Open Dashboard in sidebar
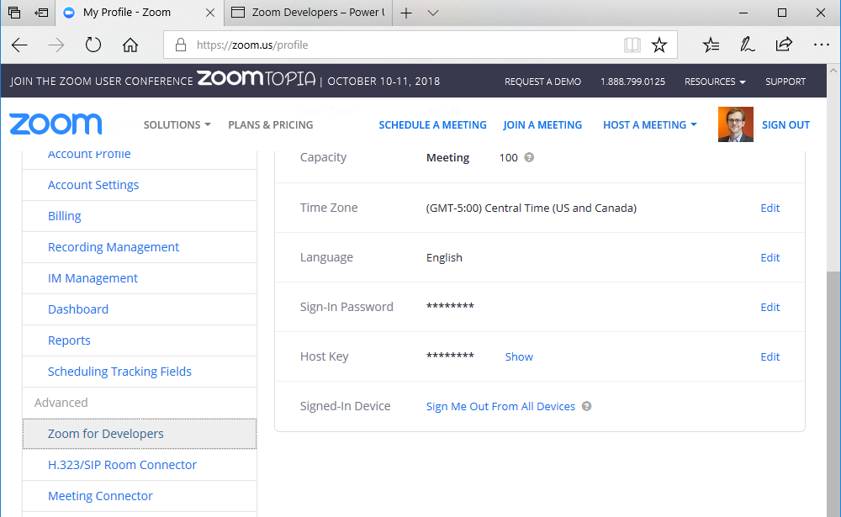This screenshot has height=517, width=841. [77, 309]
